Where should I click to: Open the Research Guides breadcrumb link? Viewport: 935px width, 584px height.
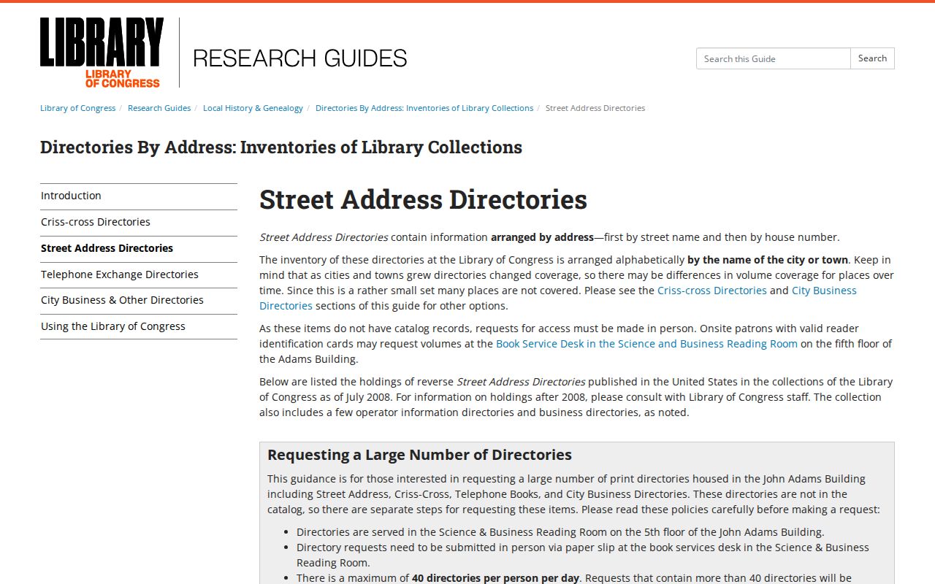(159, 108)
